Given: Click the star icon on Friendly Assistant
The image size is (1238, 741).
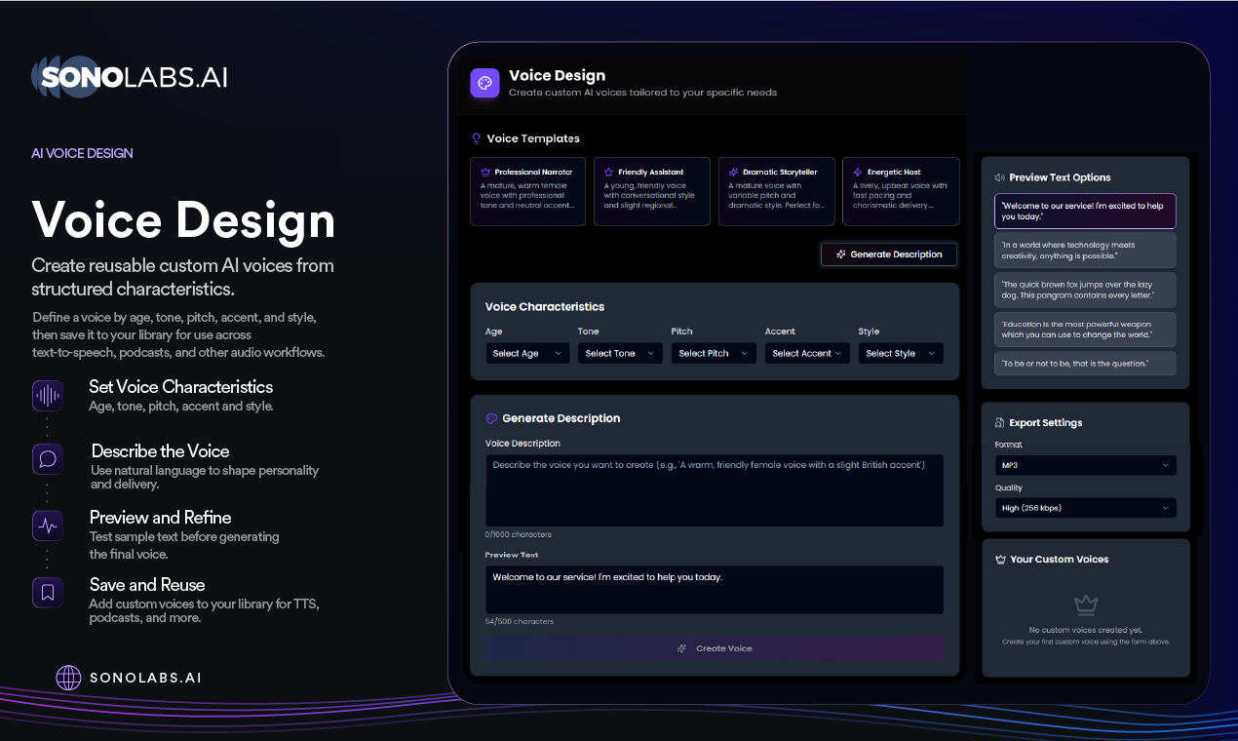Looking at the screenshot, I should click(x=608, y=172).
